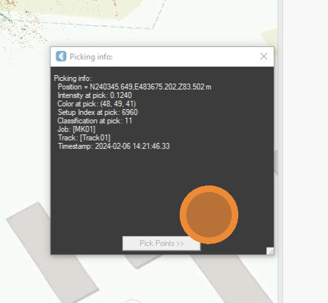Click the 'Picking info:' title bar text
Image resolution: width=328 pixels, height=303 pixels.
pyautogui.click(x=91, y=57)
